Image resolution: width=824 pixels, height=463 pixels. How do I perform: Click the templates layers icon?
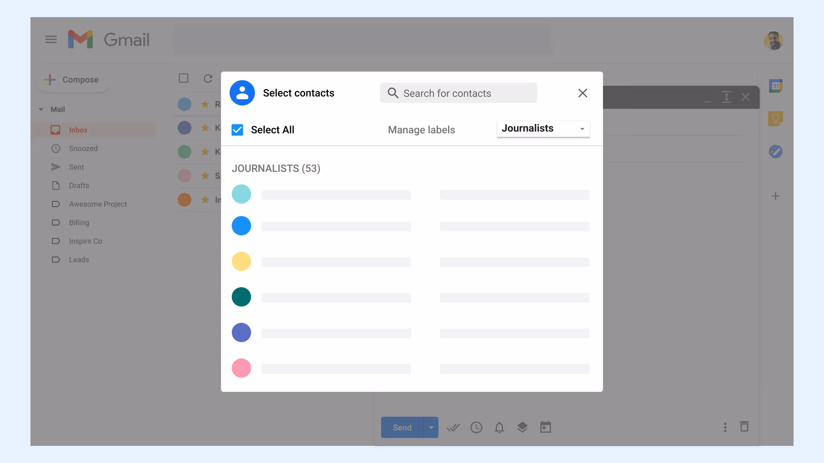click(x=522, y=427)
